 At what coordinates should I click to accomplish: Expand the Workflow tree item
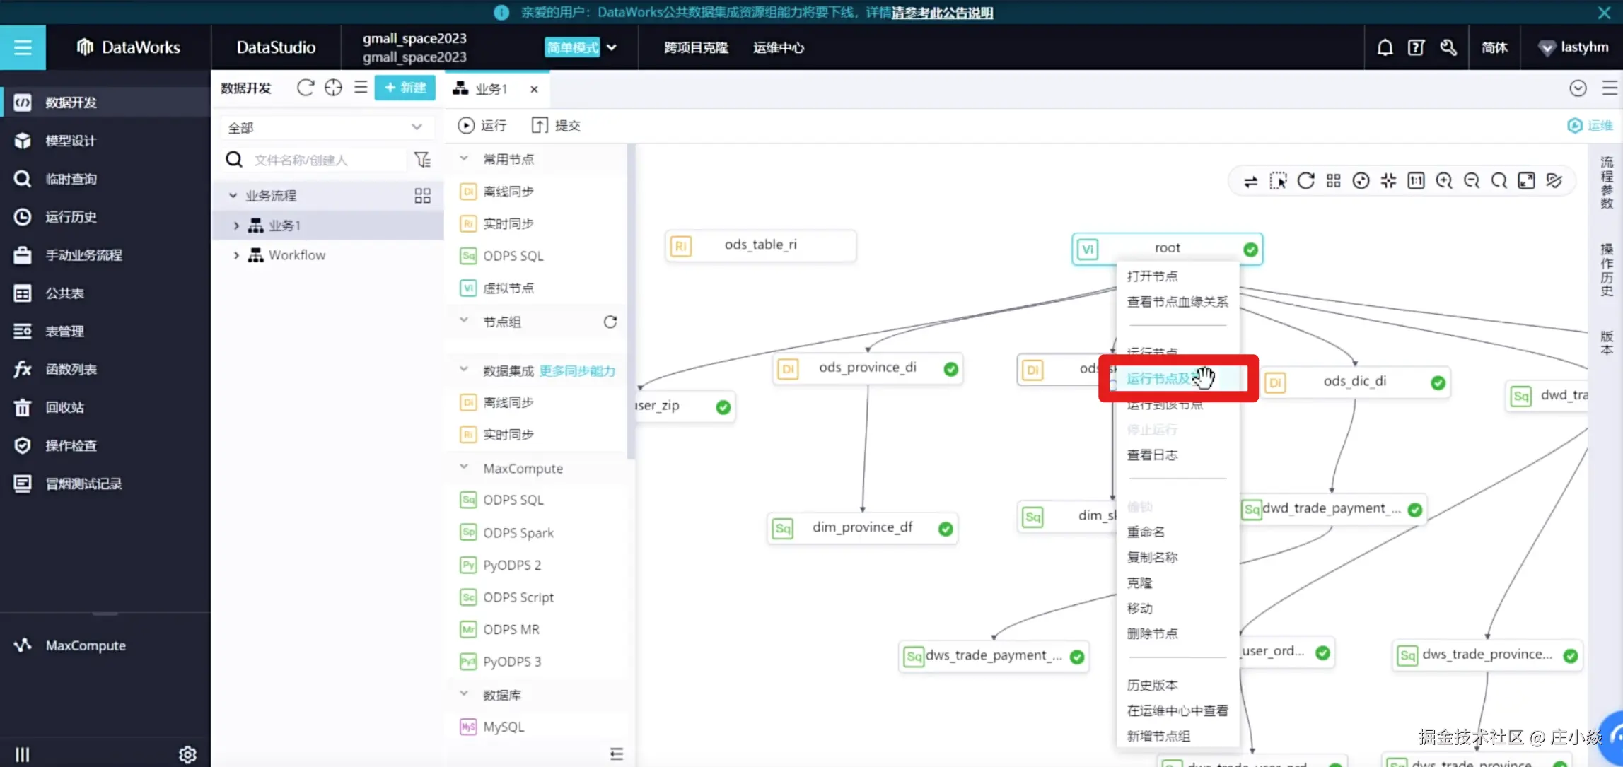[x=236, y=255]
